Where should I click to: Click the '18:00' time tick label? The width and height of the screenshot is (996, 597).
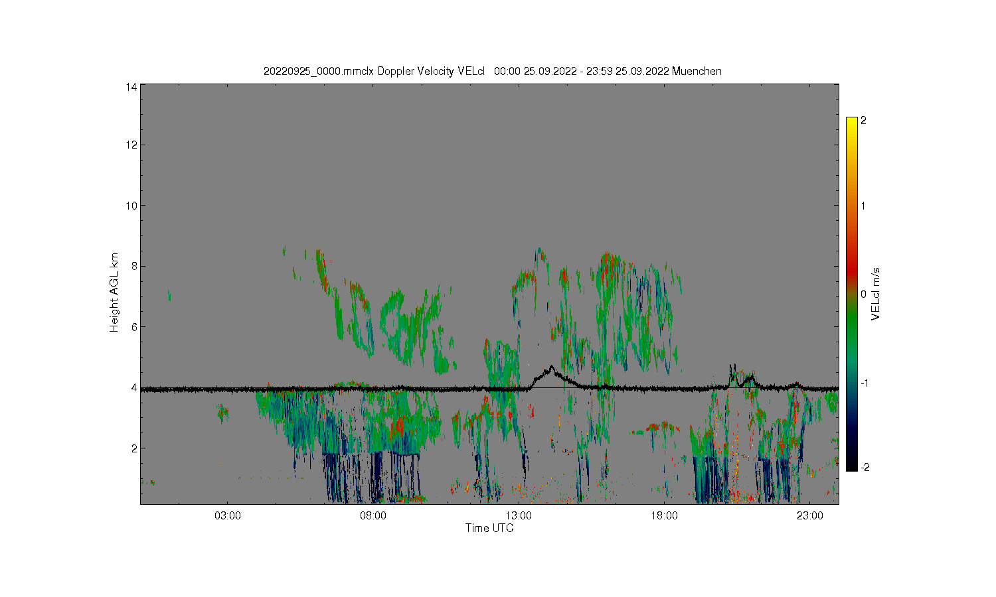[664, 516]
